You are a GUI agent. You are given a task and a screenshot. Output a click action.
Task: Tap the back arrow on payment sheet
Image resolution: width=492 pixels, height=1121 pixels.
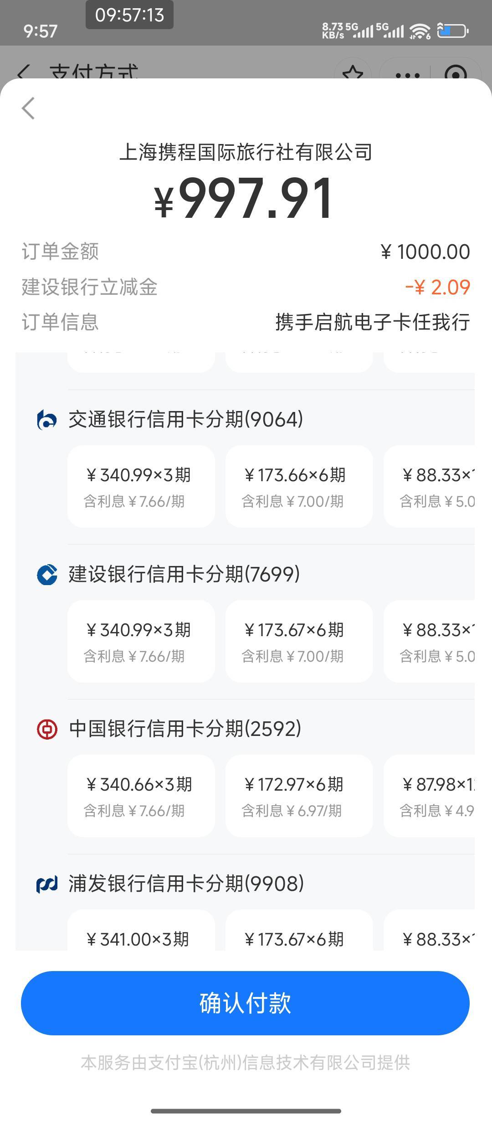[x=28, y=108]
